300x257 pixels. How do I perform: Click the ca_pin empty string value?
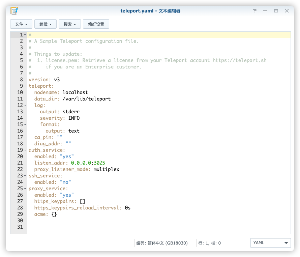(60, 137)
